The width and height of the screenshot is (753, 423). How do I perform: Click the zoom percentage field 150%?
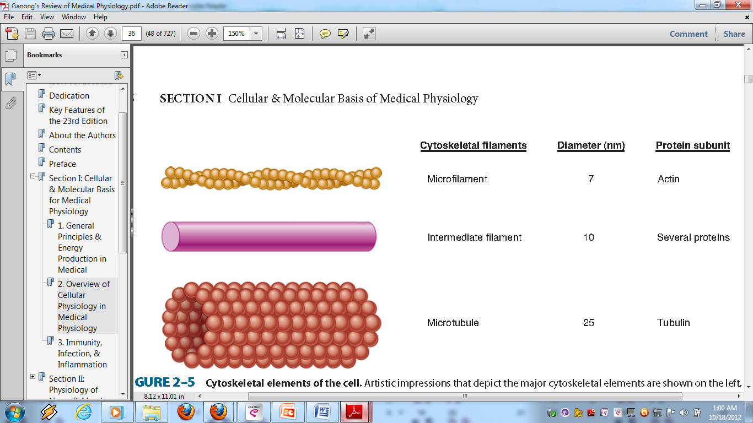coord(236,34)
